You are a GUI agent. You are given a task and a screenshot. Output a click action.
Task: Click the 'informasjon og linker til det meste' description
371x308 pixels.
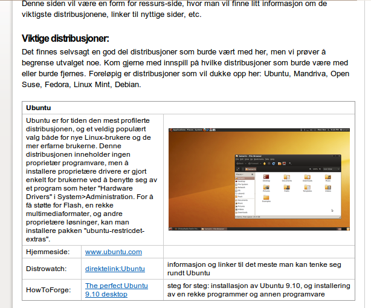coord(254,269)
